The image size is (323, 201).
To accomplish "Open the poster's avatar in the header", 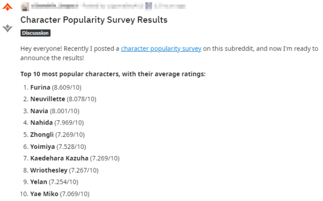I will pyautogui.click(x=24, y=6).
